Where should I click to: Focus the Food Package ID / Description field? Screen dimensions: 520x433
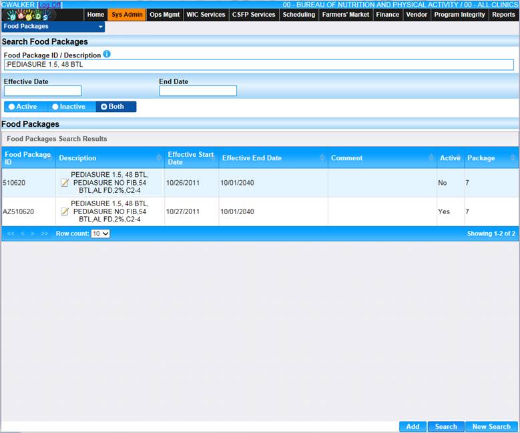(259, 65)
